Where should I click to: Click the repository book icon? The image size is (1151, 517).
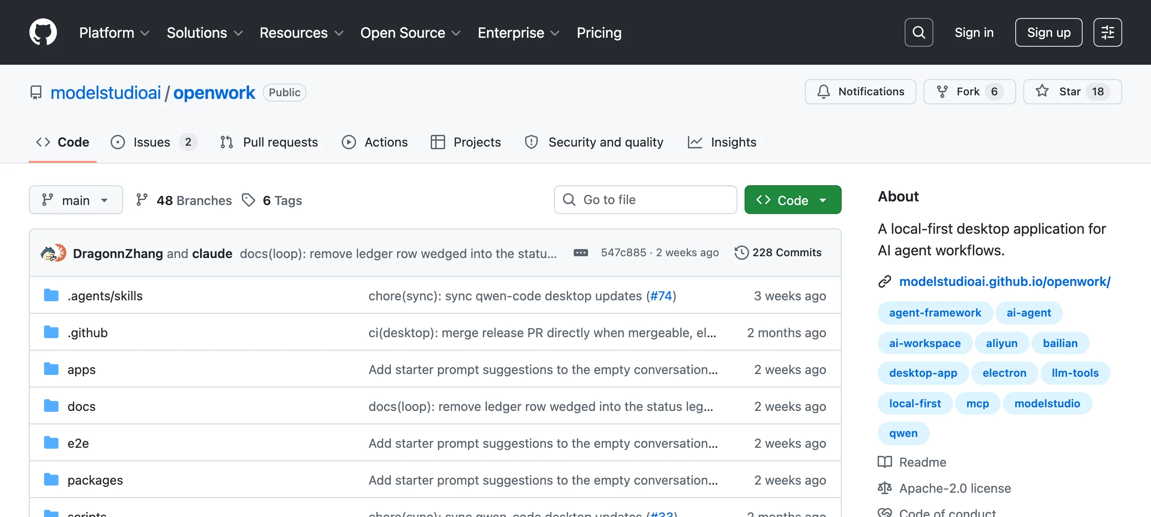pyautogui.click(x=36, y=93)
